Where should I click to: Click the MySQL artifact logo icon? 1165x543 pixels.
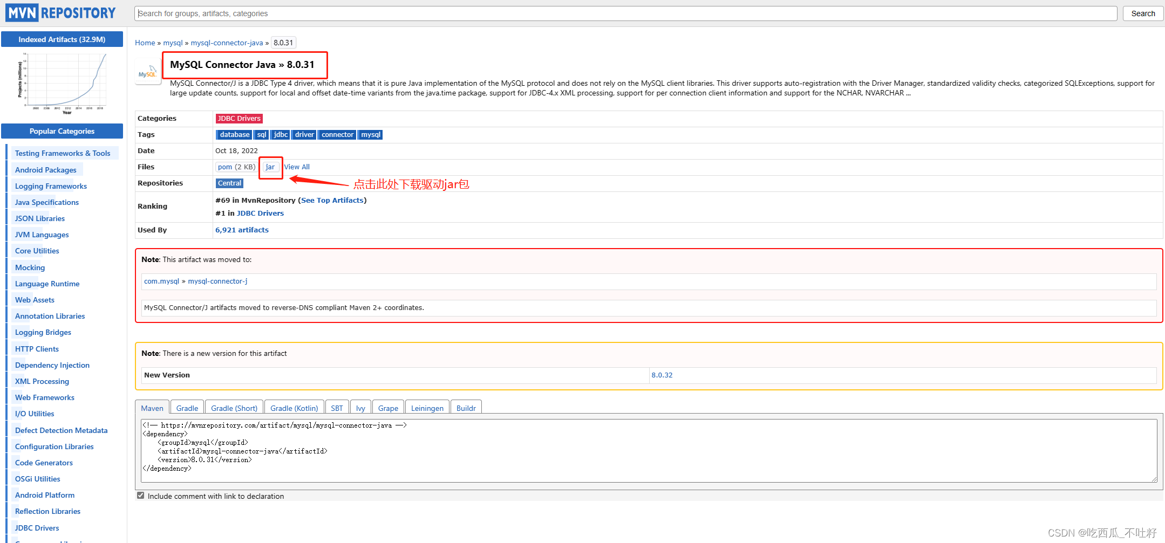point(147,72)
